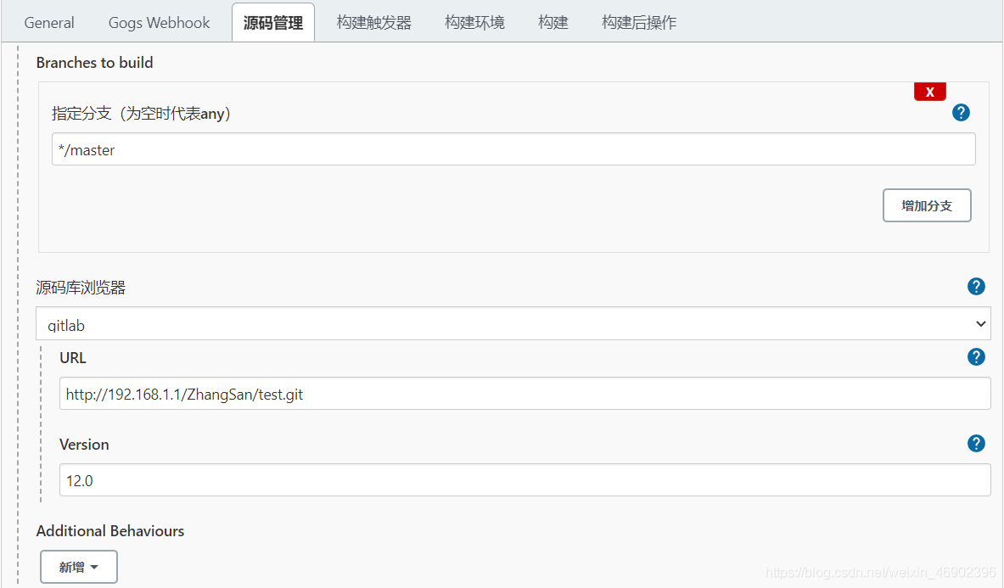This screenshot has width=1004, height=588.
Task: Open help for 源码库浏览器 setting
Action: click(x=976, y=287)
